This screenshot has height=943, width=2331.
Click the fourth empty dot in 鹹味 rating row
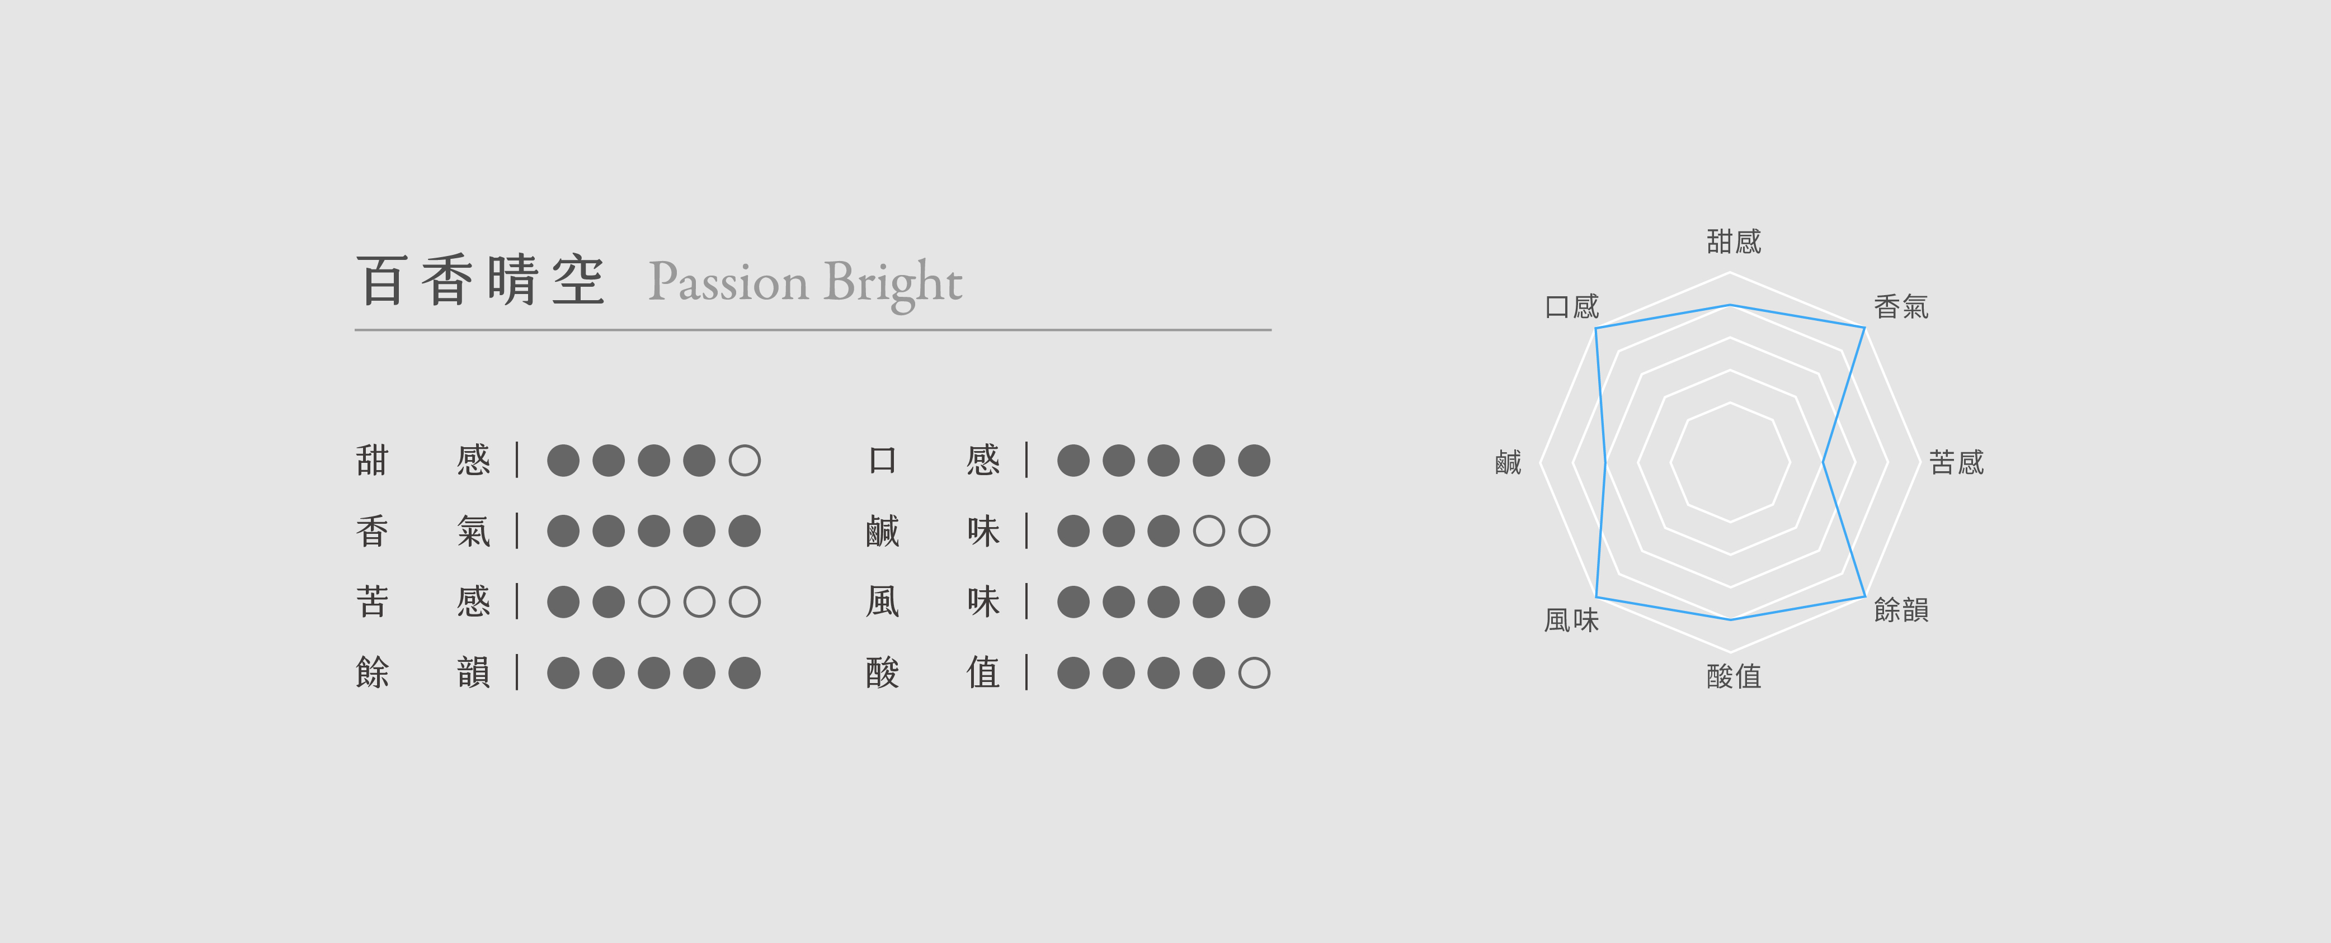tap(1209, 530)
